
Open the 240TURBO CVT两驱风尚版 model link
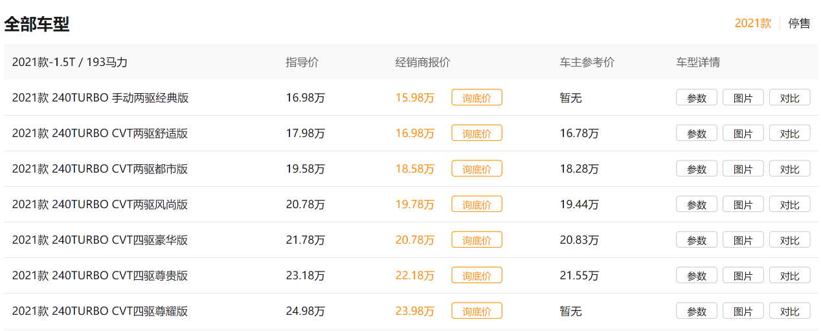(100, 204)
